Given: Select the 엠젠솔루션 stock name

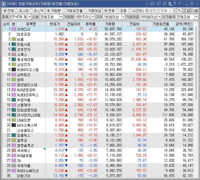Looking at the screenshot, I should pos(25,145).
